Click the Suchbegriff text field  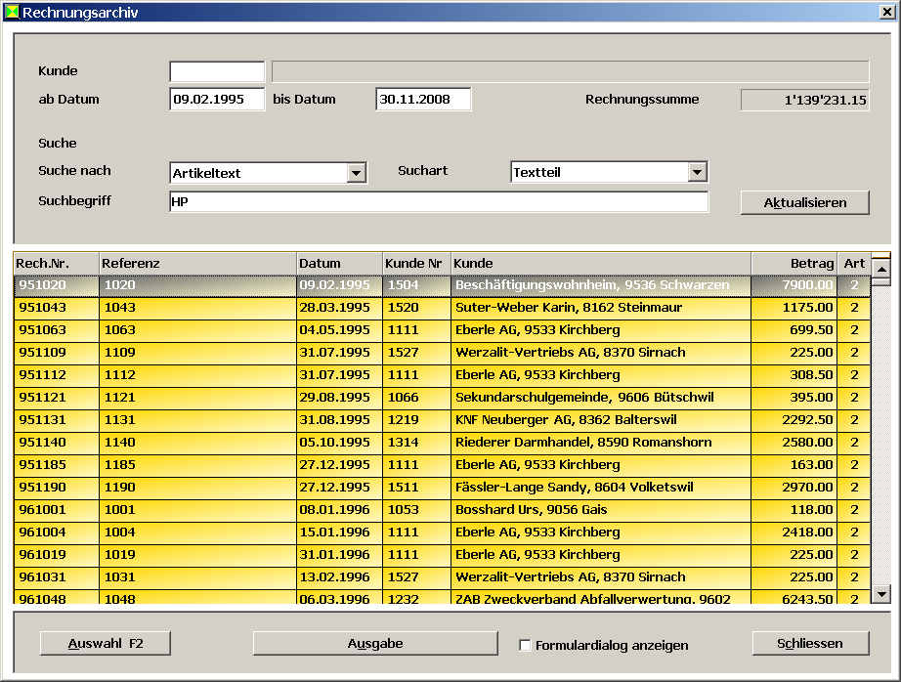[439, 202]
